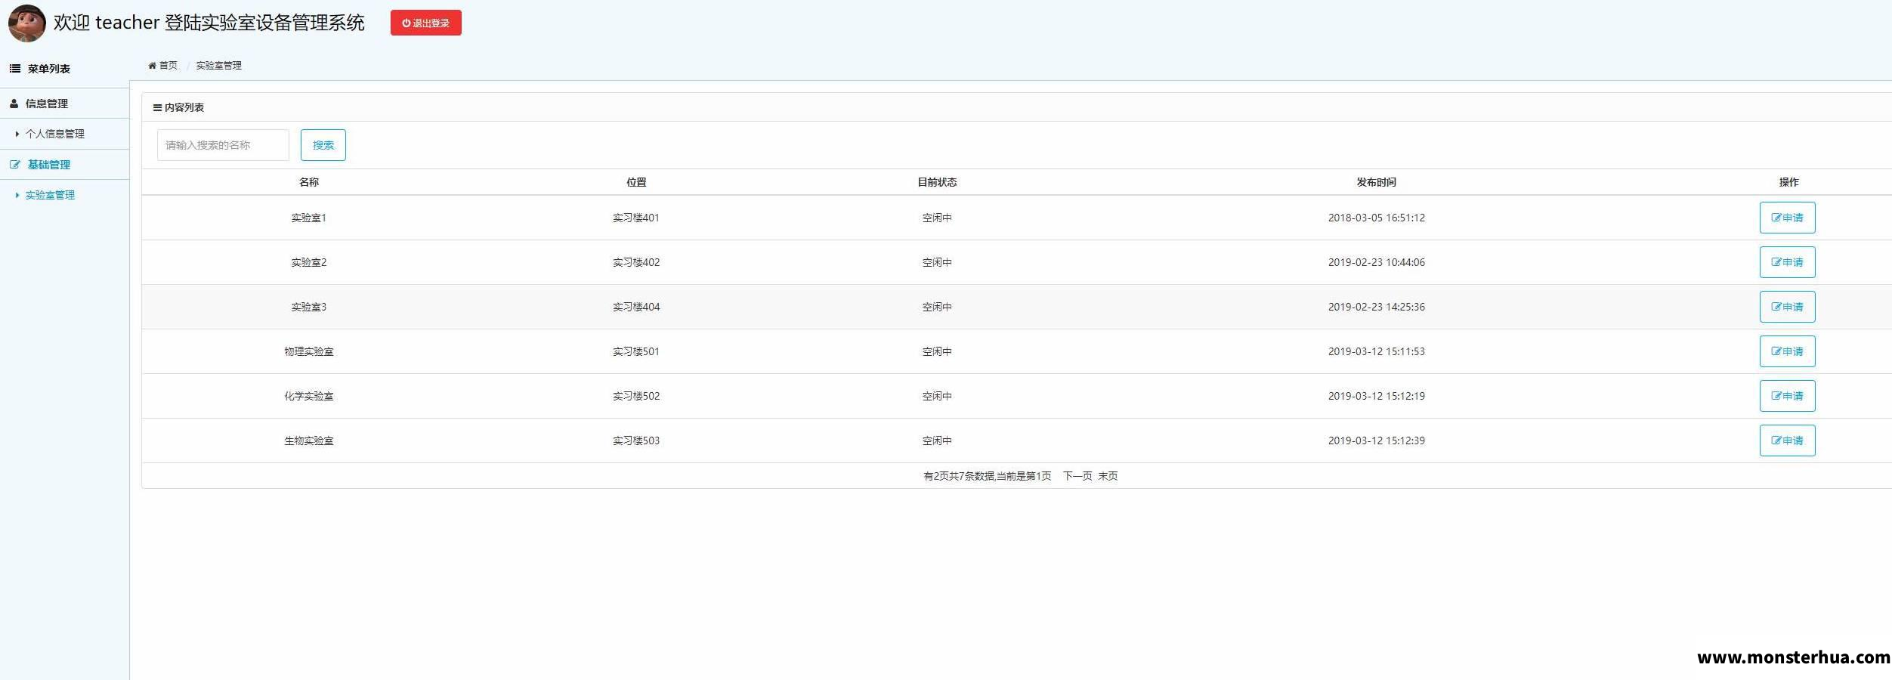Click the 搜索 search button
Screen dimensions: 1892x680
click(323, 145)
